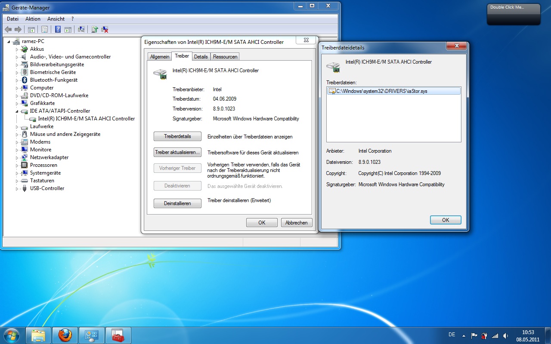Click the power icon in system tray
This screenshot has width=551, height=344.
[484, 335]
